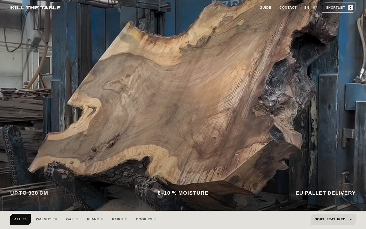This screenshot has height=229, width=366.
Task: Click the shortlist count badge showing 0
Action: [x=350, y=8]
